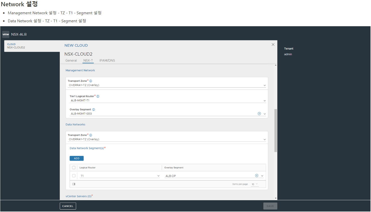This screenshot has width=371, height=212.
Task: Click the Logical Router column header
Action: click(87, 168)
